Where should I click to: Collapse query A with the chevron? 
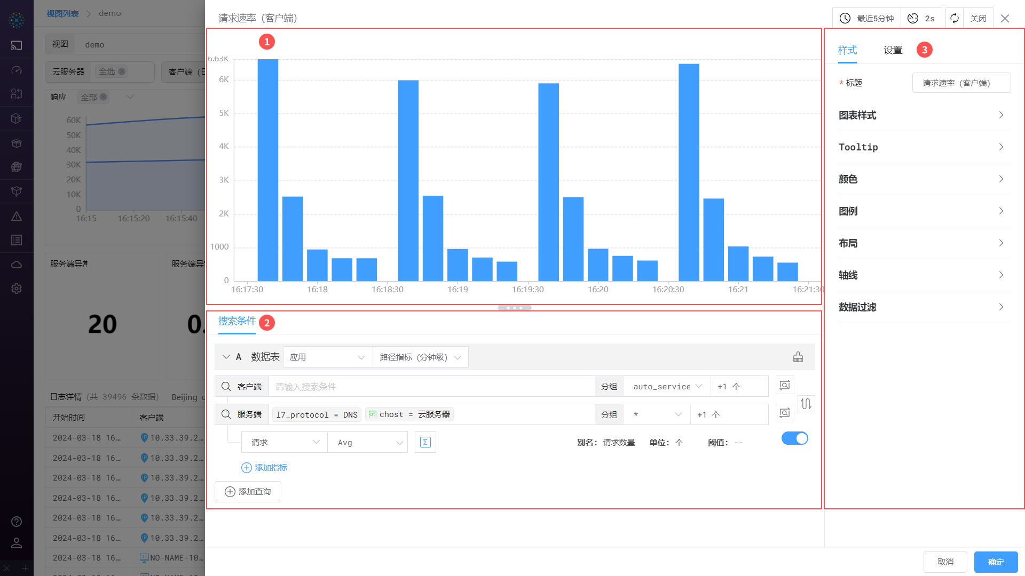point(226,357)
